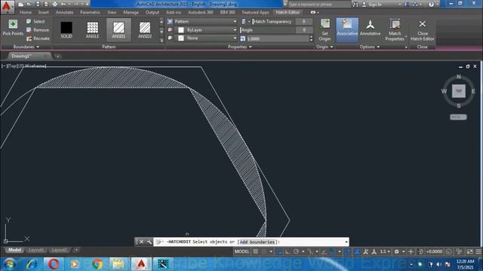This screenshot has height=271, width=483.
Task: Expand the Boundaries panel
Action: click(x=26, y=47)
